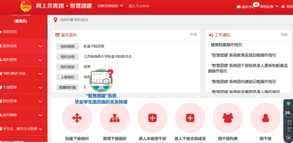This screenshot has width=293, height=143.
Task: Go to 进入个人中心
Action: [139, 6]
